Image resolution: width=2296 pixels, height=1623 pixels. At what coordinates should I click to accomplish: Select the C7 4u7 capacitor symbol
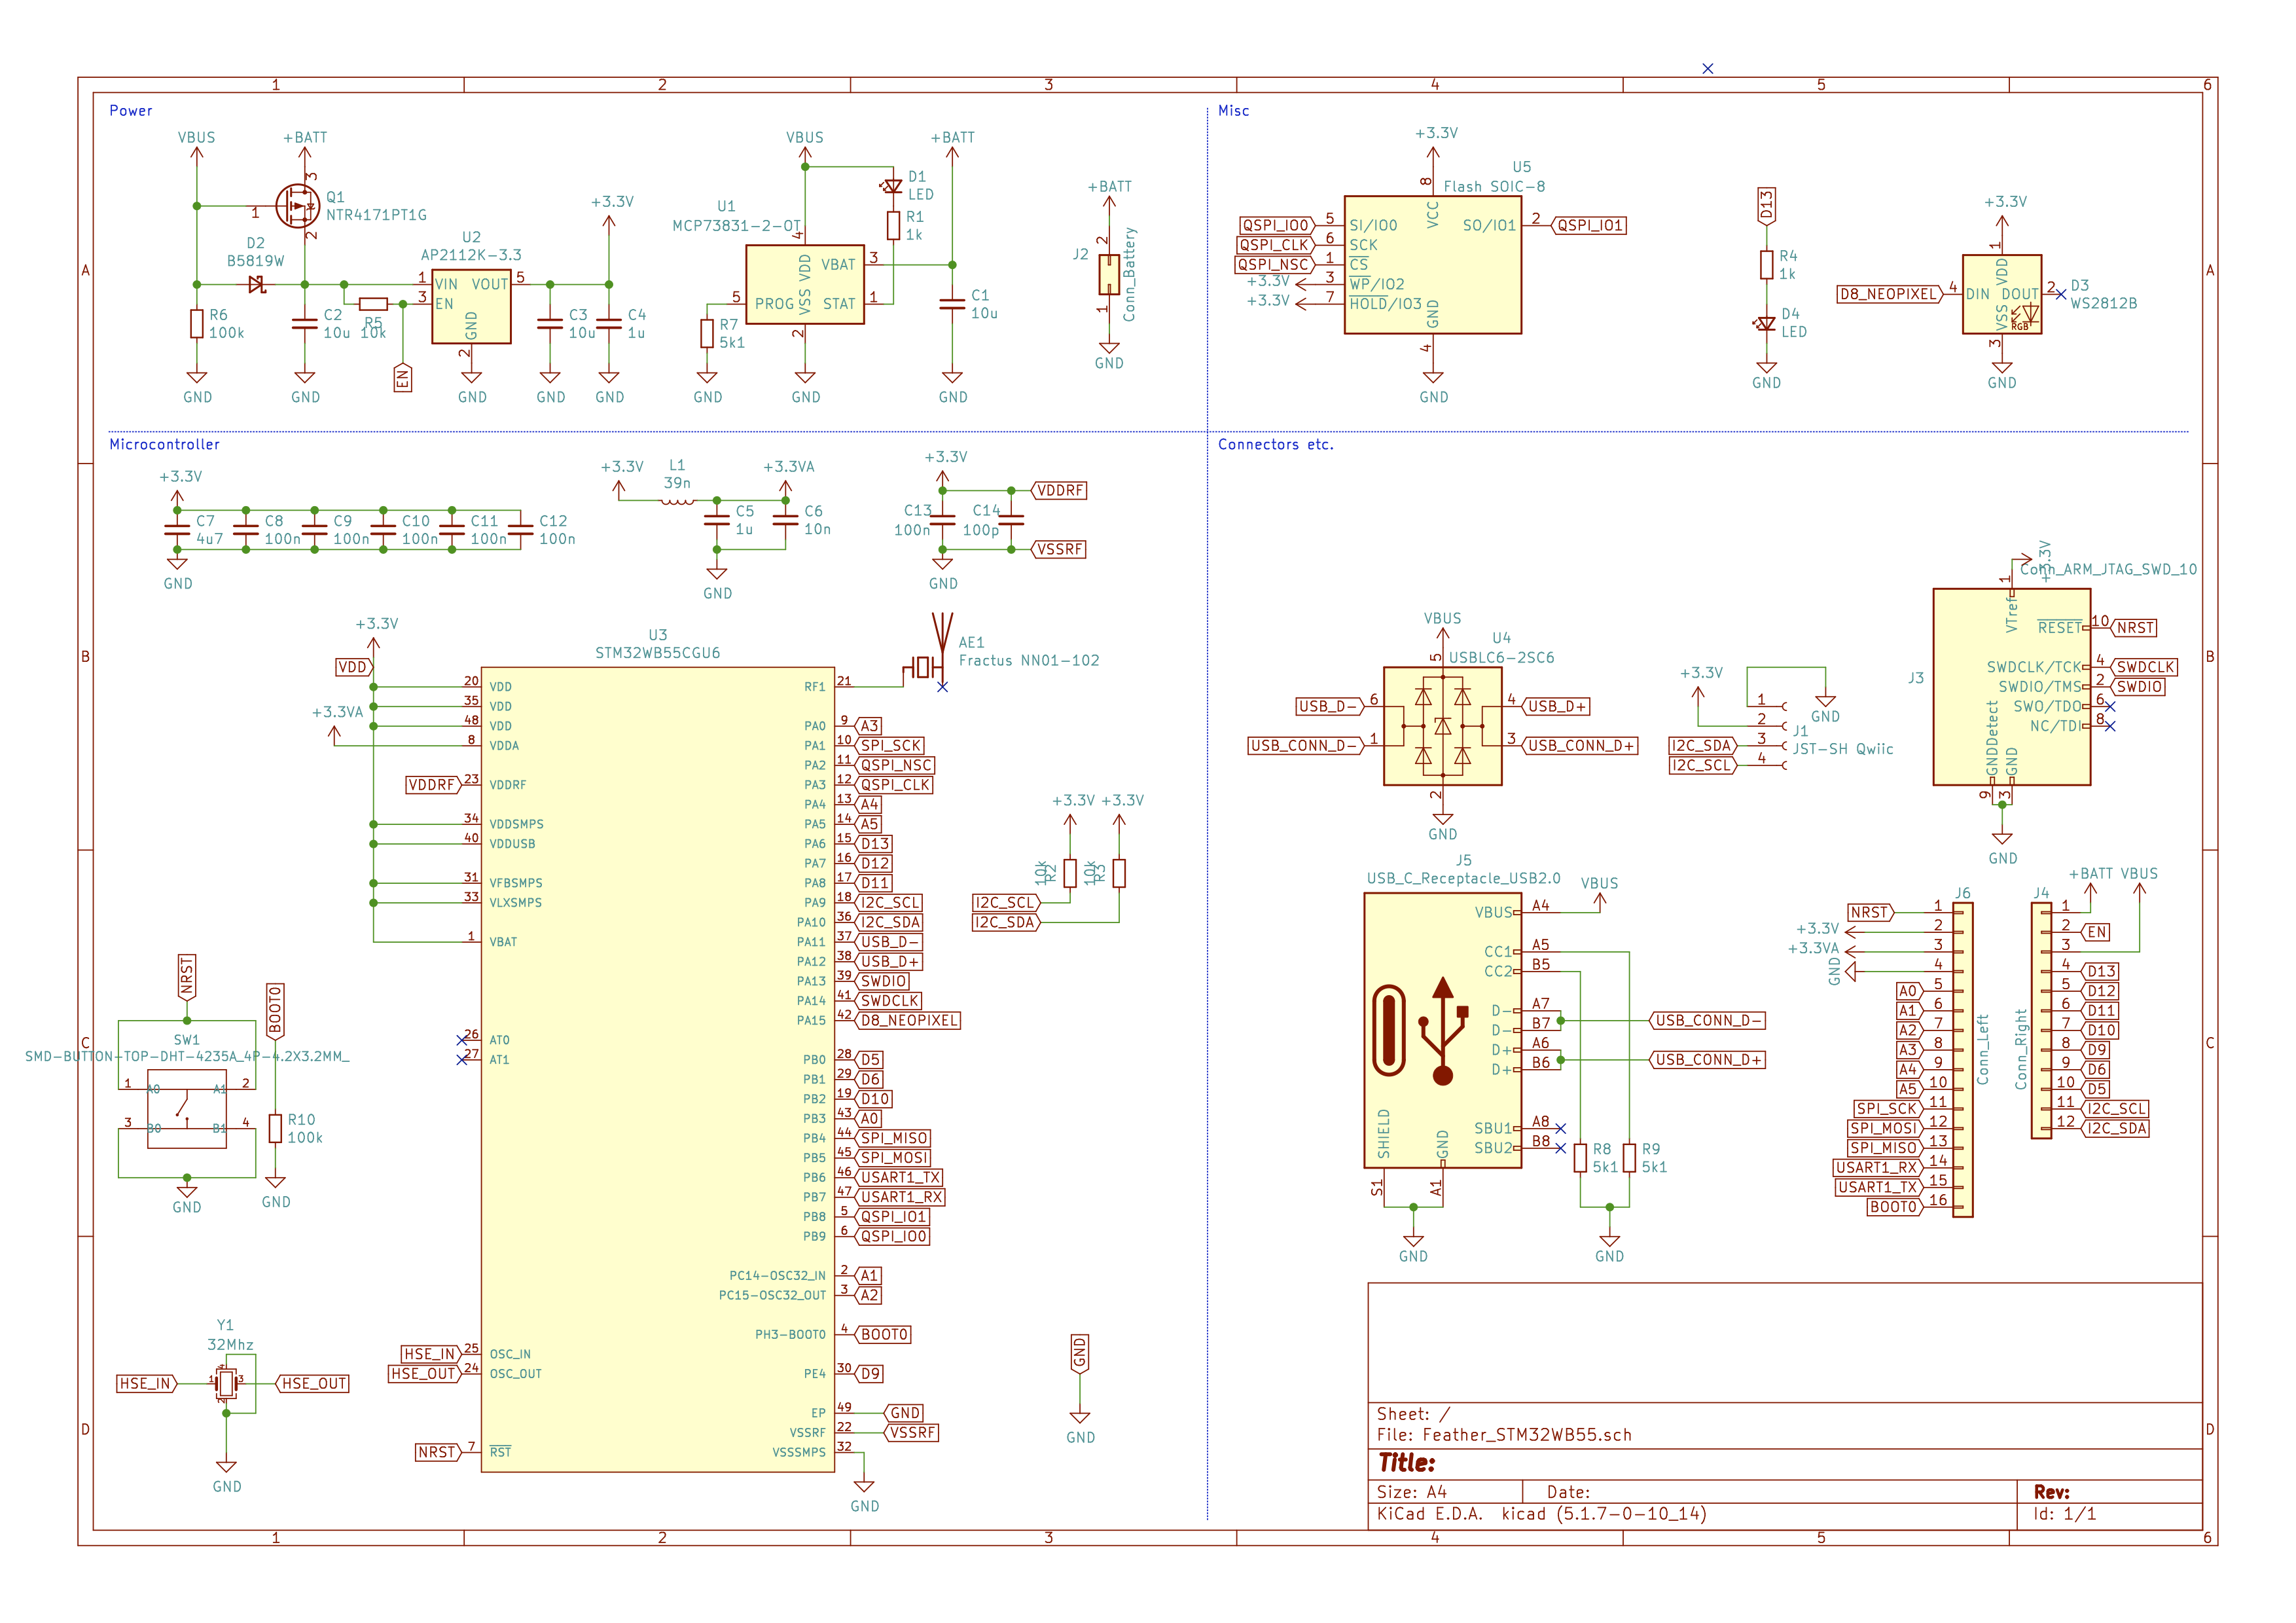click(x=177, y=530)
